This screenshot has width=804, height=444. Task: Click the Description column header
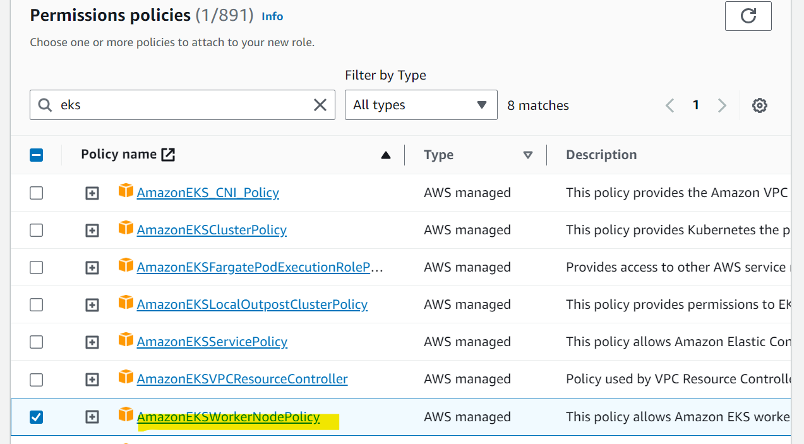[601, 155]
